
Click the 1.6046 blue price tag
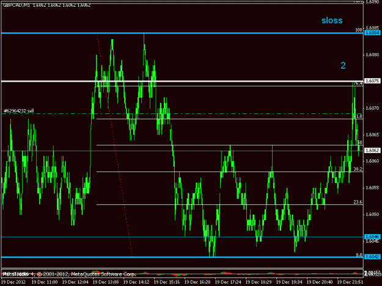click(x=372, y=237)
